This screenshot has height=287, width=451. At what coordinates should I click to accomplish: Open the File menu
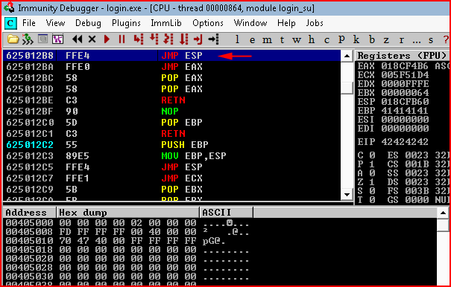pos(29,23)
